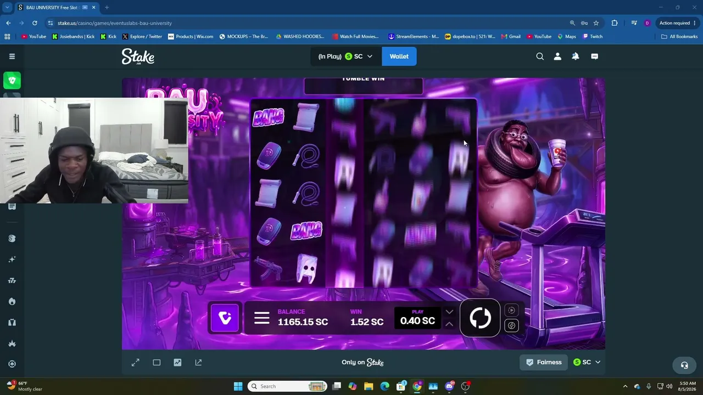The width and height of the screenshot is (703, 395).
Task: Pop out the game window
Action: click(198, 363)
